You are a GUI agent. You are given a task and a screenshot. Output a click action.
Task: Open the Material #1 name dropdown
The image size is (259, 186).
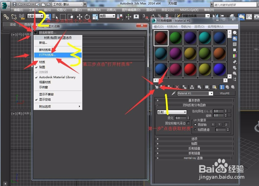(211, 93)
